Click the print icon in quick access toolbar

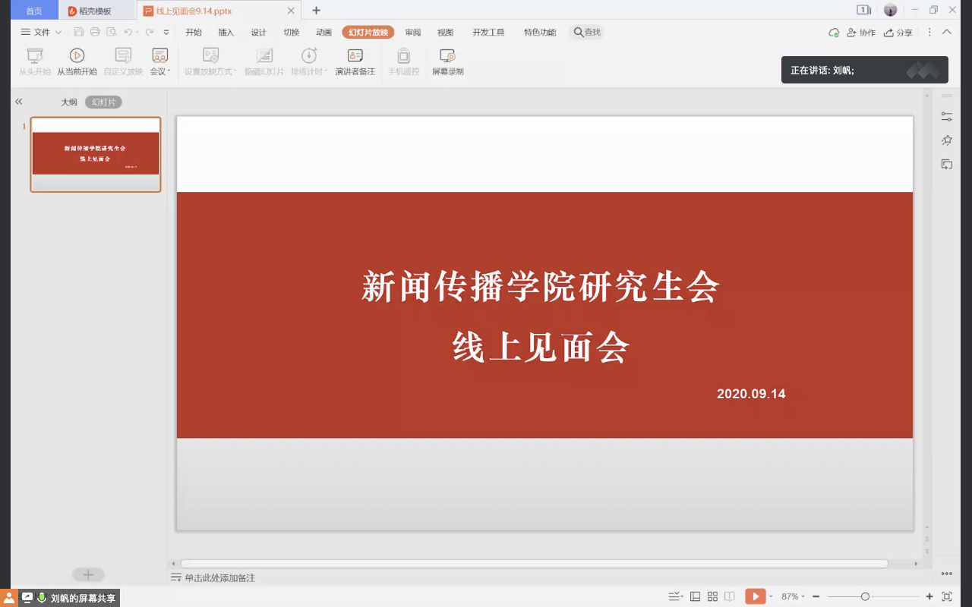(95, 32)
